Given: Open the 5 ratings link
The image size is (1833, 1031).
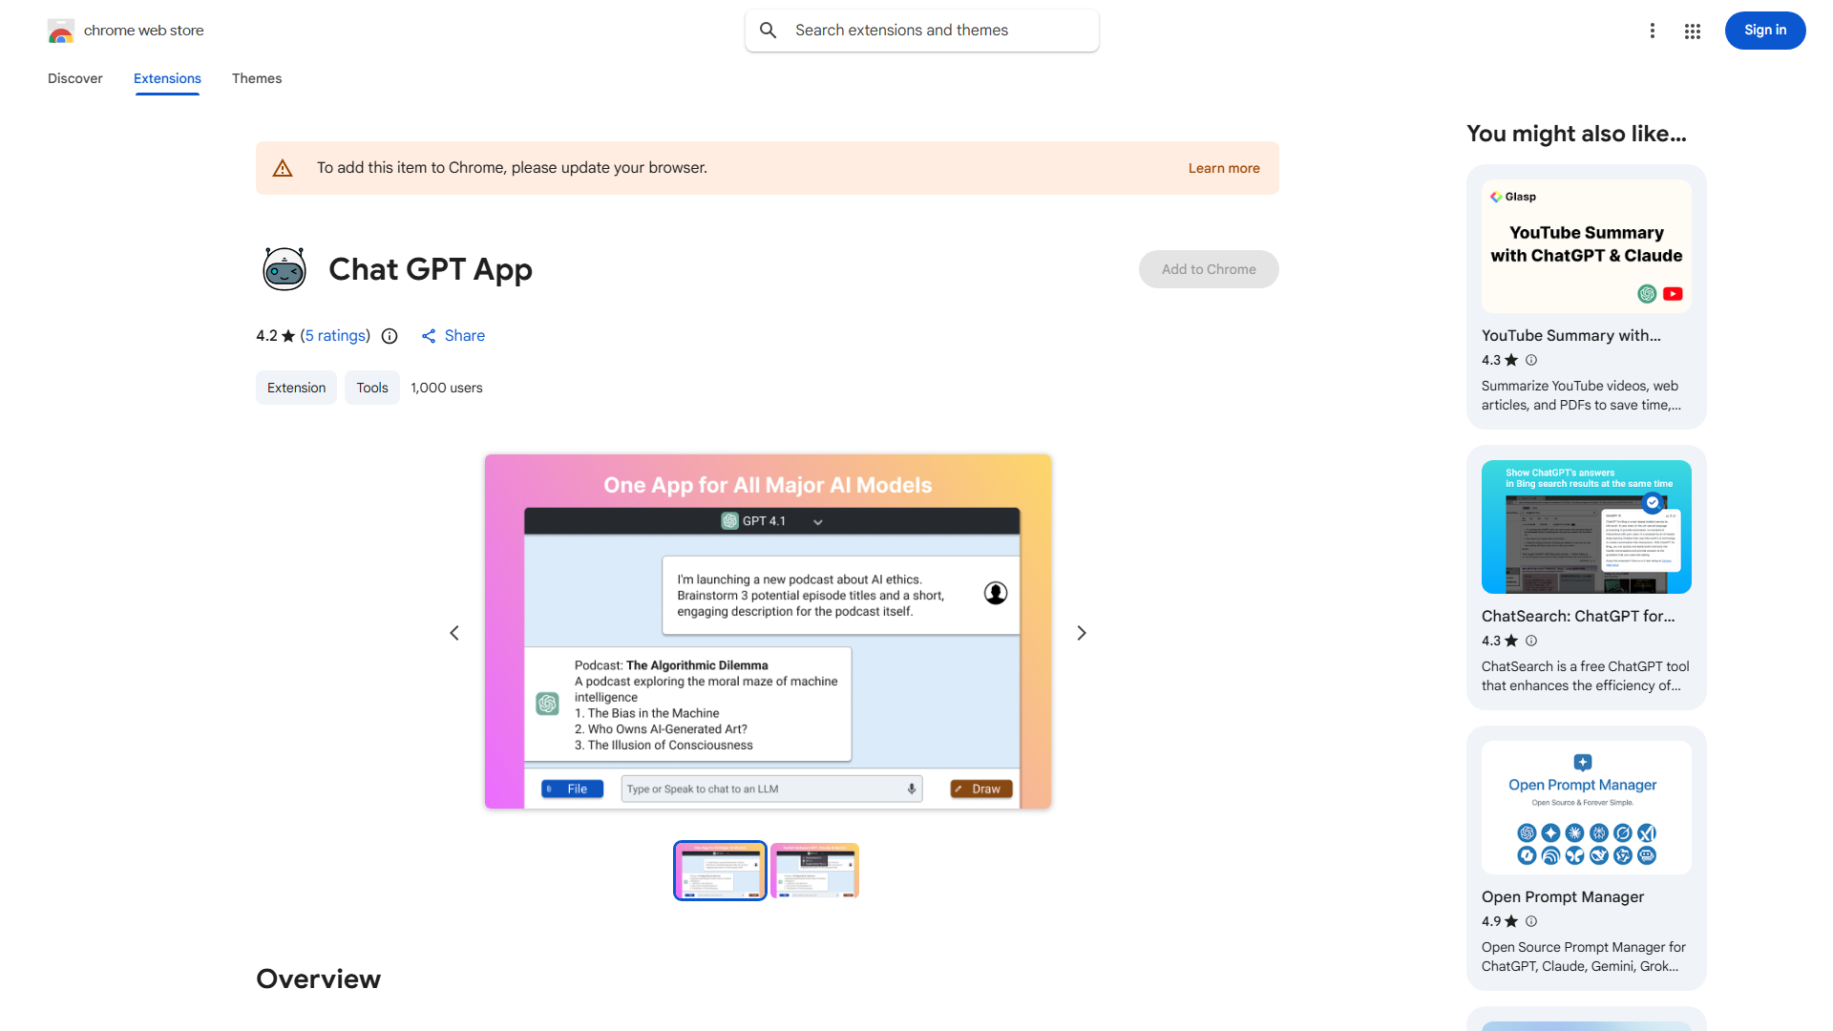Looking at the screenshot, I should coord(334,335).
